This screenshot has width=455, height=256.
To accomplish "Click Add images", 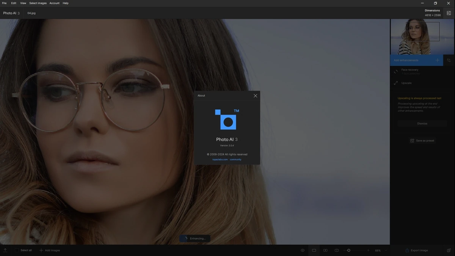I will pyautogui.click(x=50, y=250).
